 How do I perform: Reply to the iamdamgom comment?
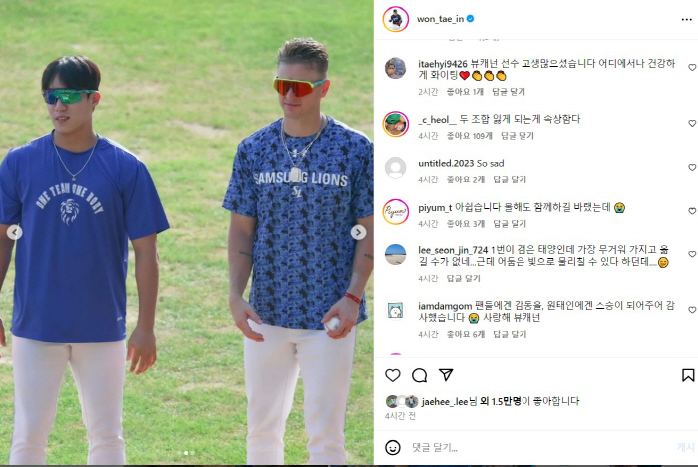[x=510, y=334]
